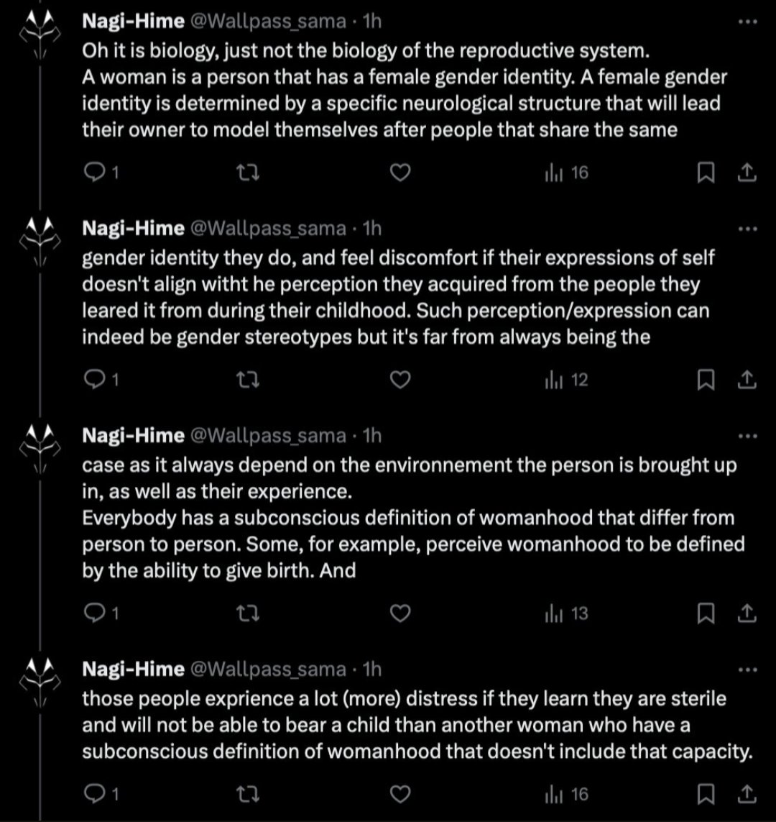
Task: Open the last tweet text about sterile distress
Action: [417, 725]
